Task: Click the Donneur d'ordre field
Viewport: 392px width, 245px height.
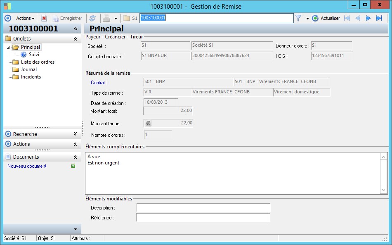Action: pos(331,45)
